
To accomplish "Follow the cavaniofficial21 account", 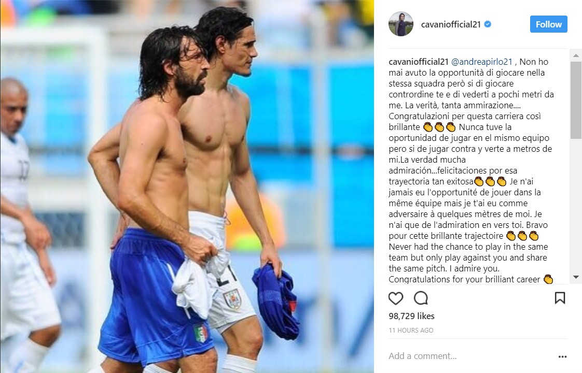I will point(549,24).
